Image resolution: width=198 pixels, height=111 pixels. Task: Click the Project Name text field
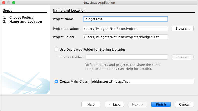point(125,19)
